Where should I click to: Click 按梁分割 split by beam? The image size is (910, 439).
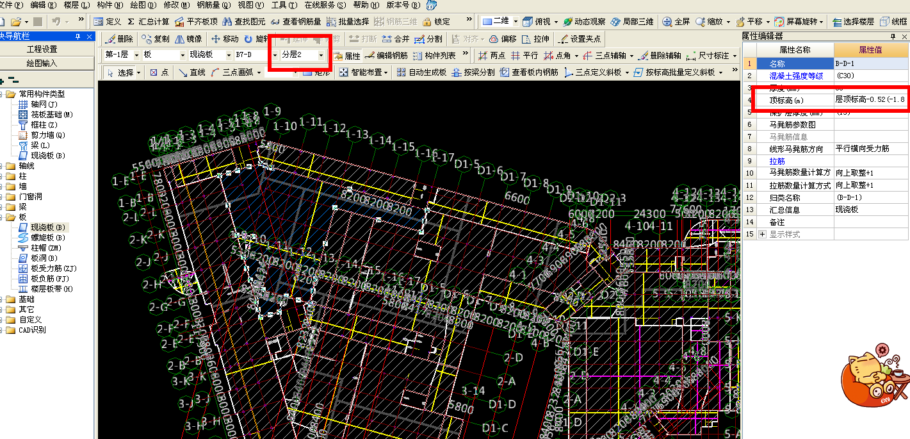(x=473, y=72)
